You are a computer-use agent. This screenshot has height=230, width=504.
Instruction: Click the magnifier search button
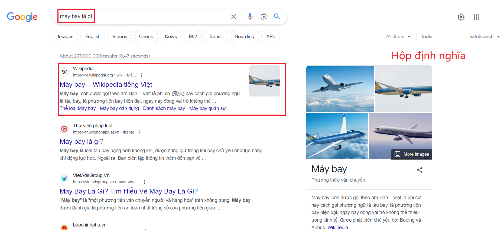click(277, 16)
